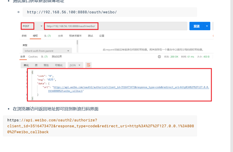Expand the send options arrow
Image resolution: width=233 pixels, height=152 pixels.
[x=207, y=26]
